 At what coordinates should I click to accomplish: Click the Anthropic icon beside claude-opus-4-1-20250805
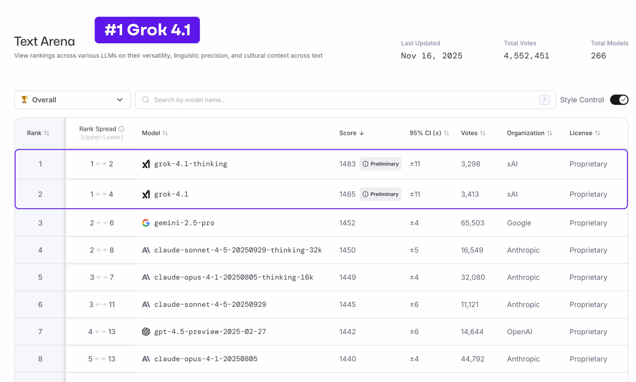(x=146, y=359)
